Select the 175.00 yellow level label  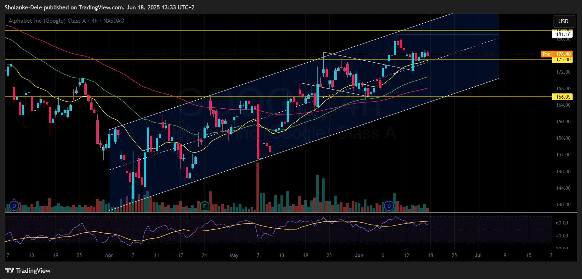[563, 60]
